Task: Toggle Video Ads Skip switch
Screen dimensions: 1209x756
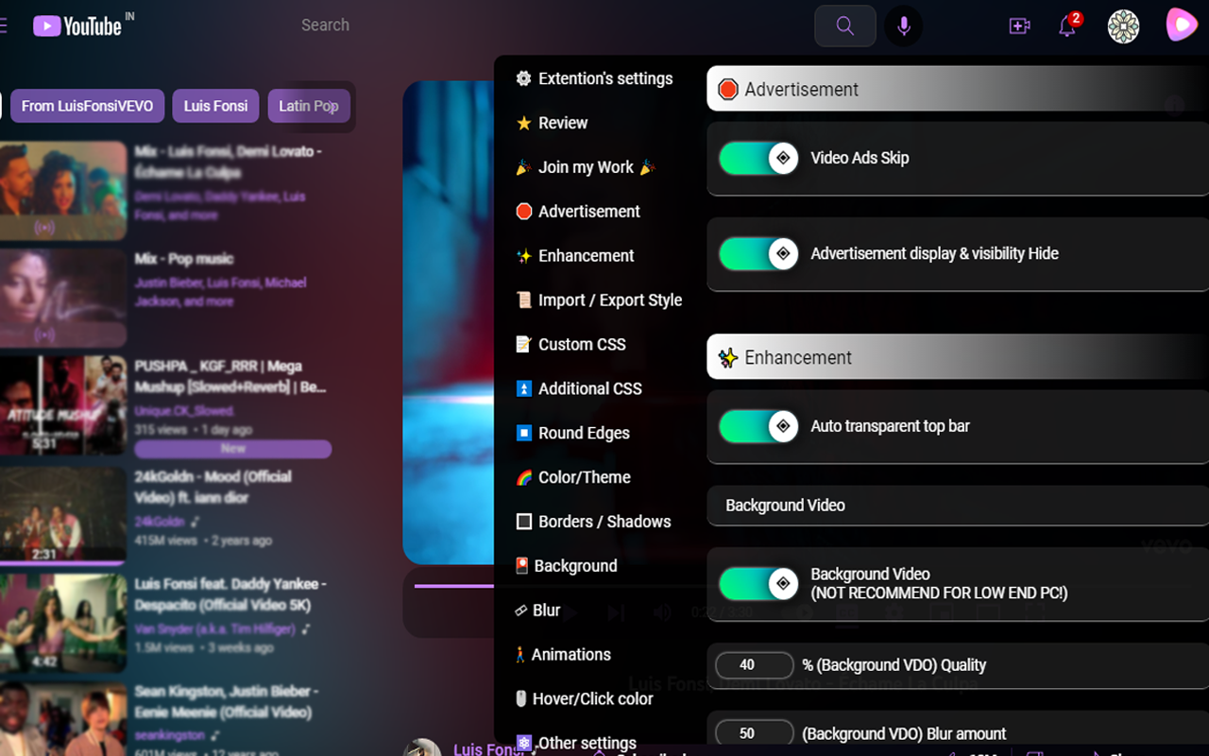Action: click(759, 158)
